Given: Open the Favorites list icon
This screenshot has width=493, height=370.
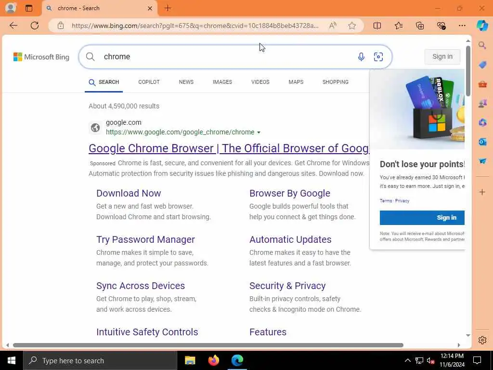Looking at the screenshot, I should [x=398, y=26].
